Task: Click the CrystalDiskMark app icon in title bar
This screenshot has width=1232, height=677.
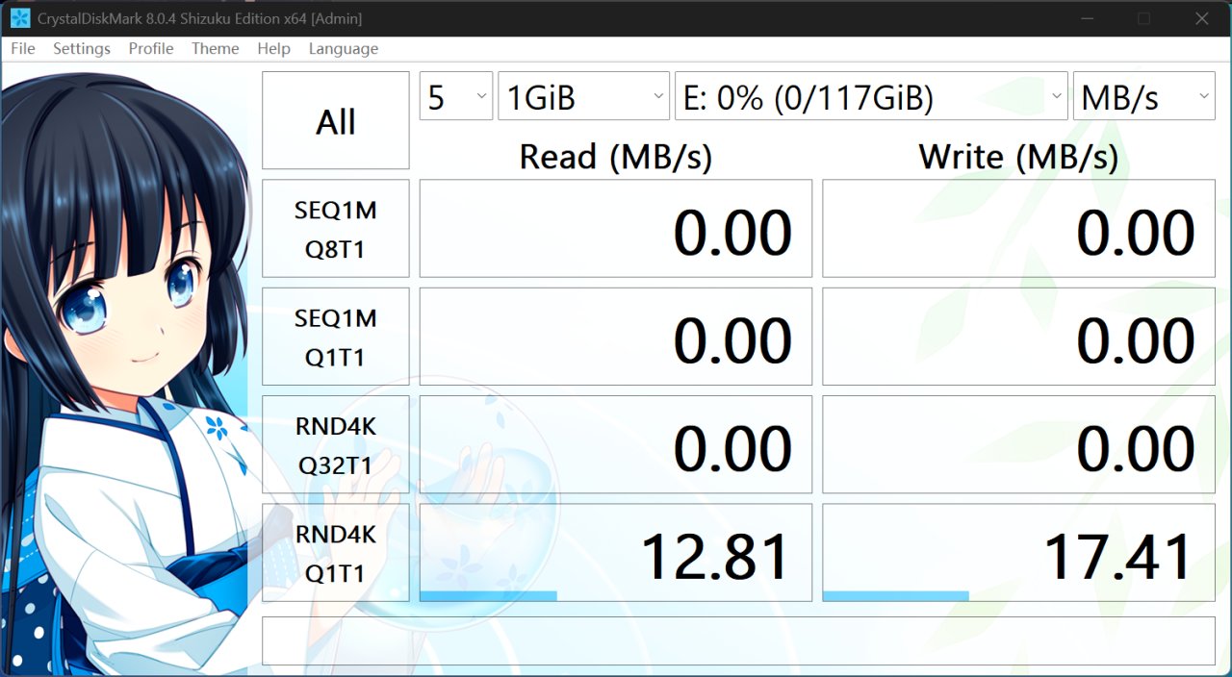Action: [19, 18]
